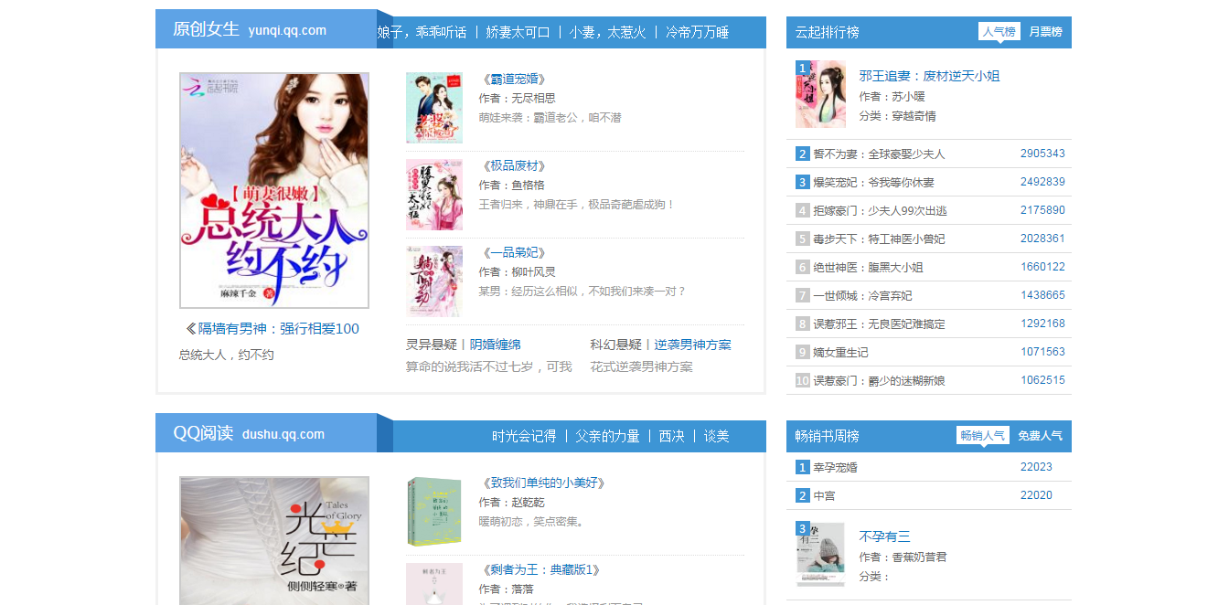This screenshot has width=1229, height=605.
Task: Switch to the 畅销人气 tab
Action: pyautogui.click(x=983, y=436)
